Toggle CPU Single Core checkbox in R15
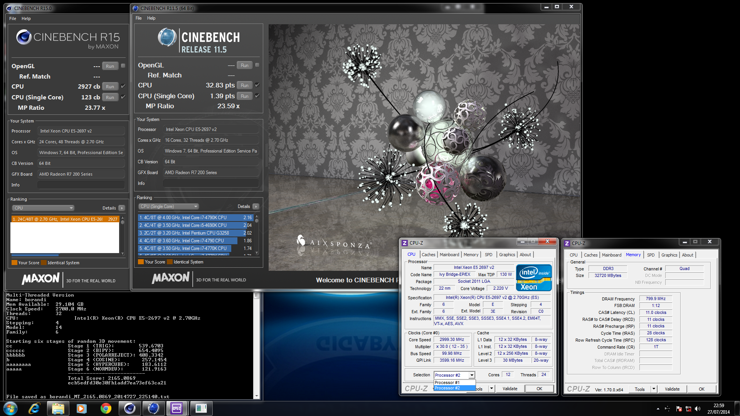Viewport: 740px width, 416px height. (123, 97)
